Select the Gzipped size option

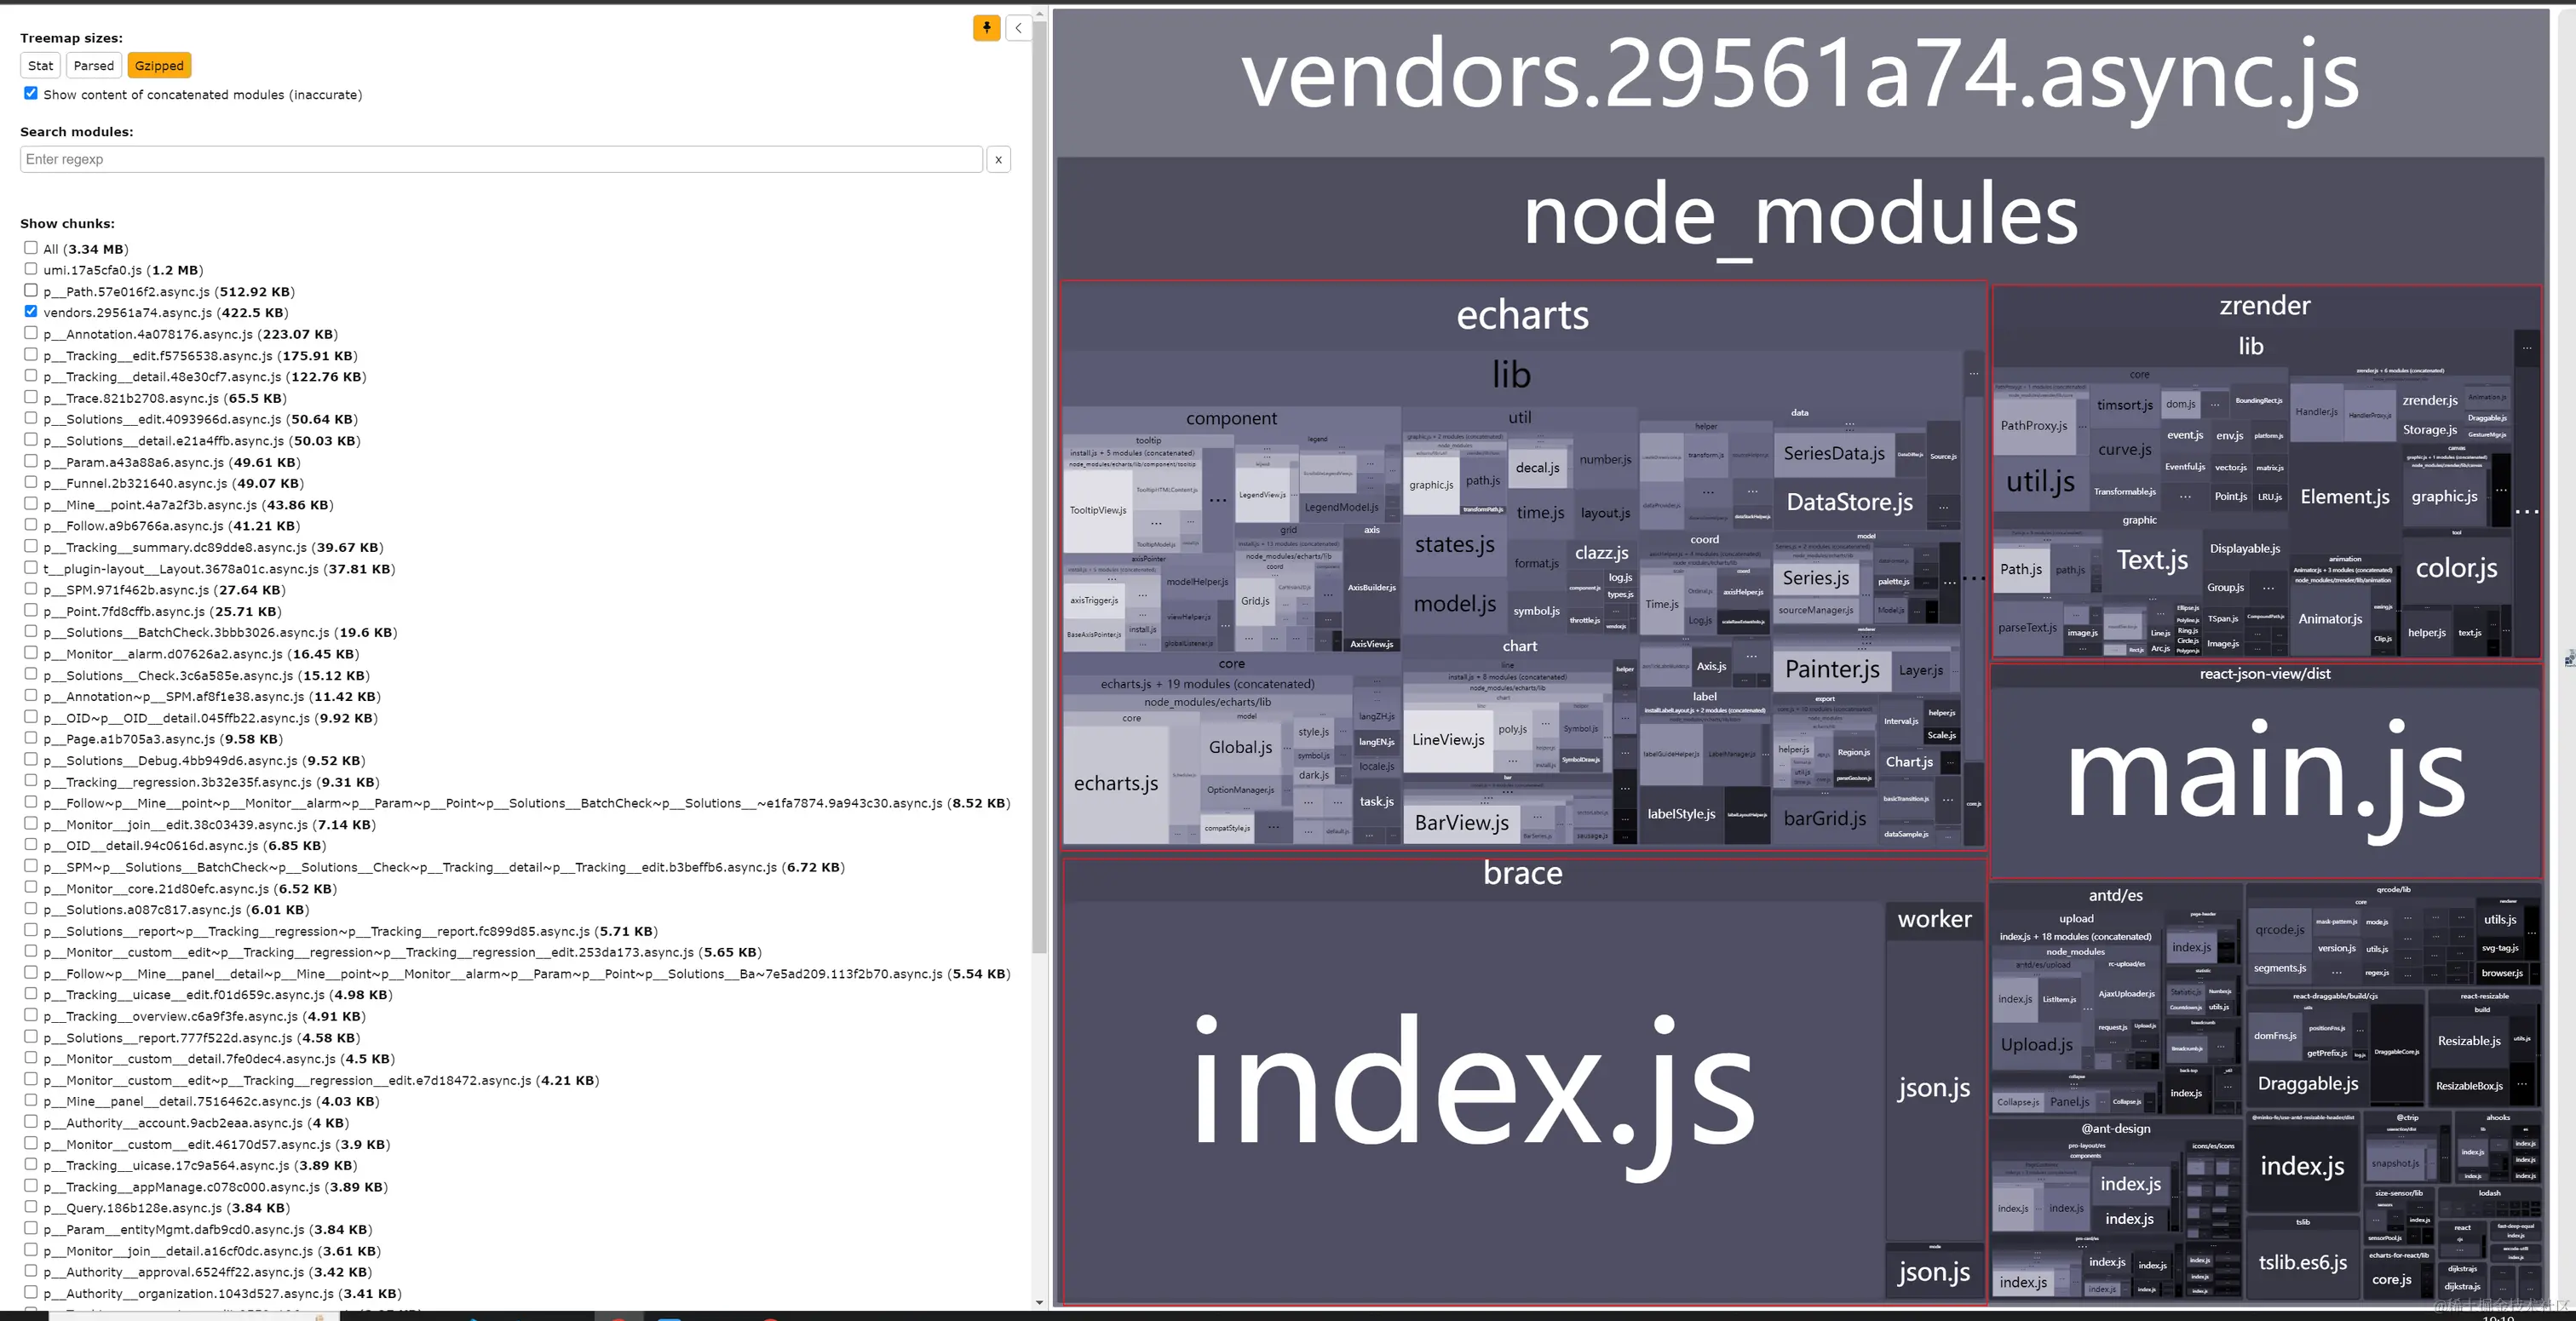point(159,66)
